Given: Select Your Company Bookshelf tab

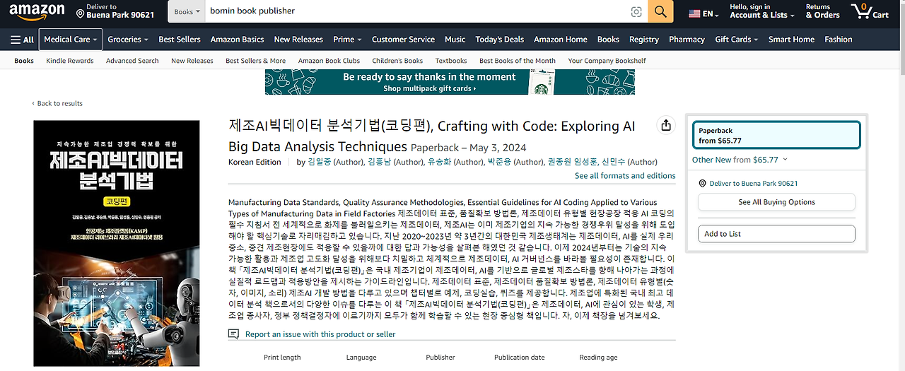Looking at the screenshot, I should (x=607, y=61).
